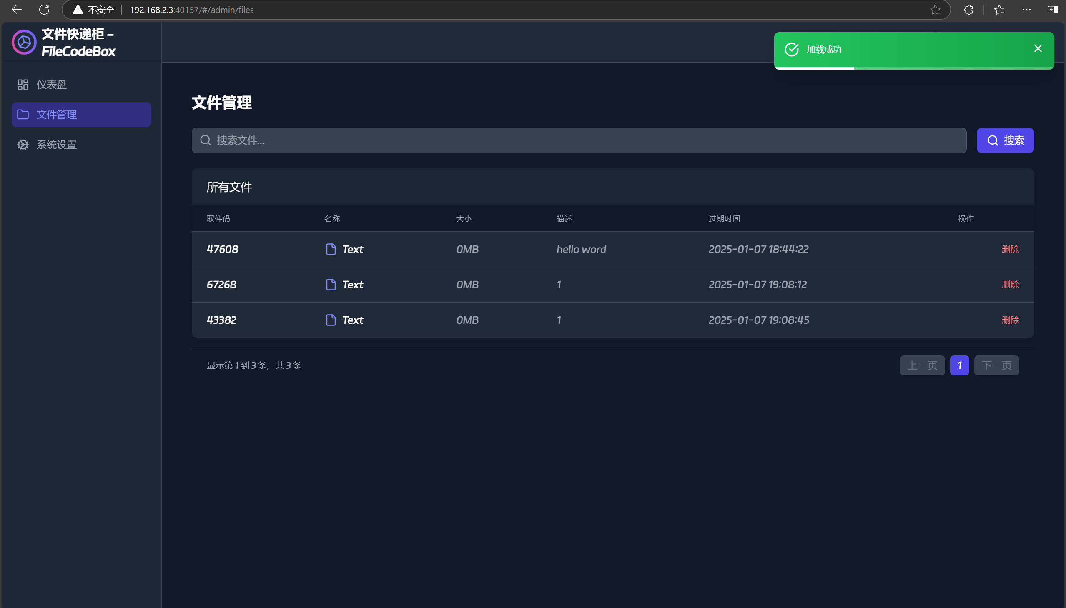Click the folder icon for file management

[x=23, y=115]
